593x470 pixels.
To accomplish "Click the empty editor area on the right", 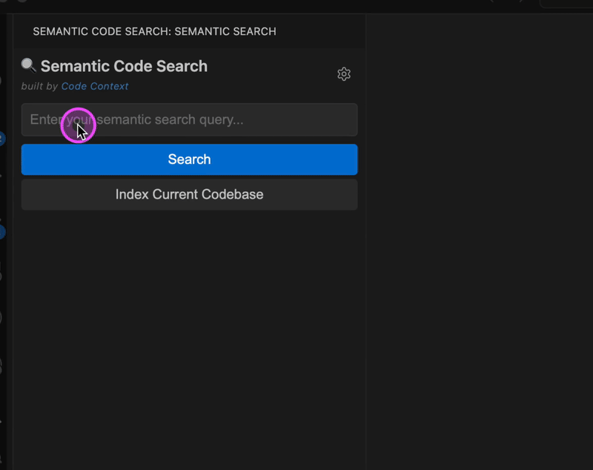I will pos(480,245).
